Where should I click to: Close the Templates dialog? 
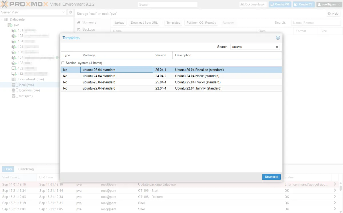click(x=278, y=38)
